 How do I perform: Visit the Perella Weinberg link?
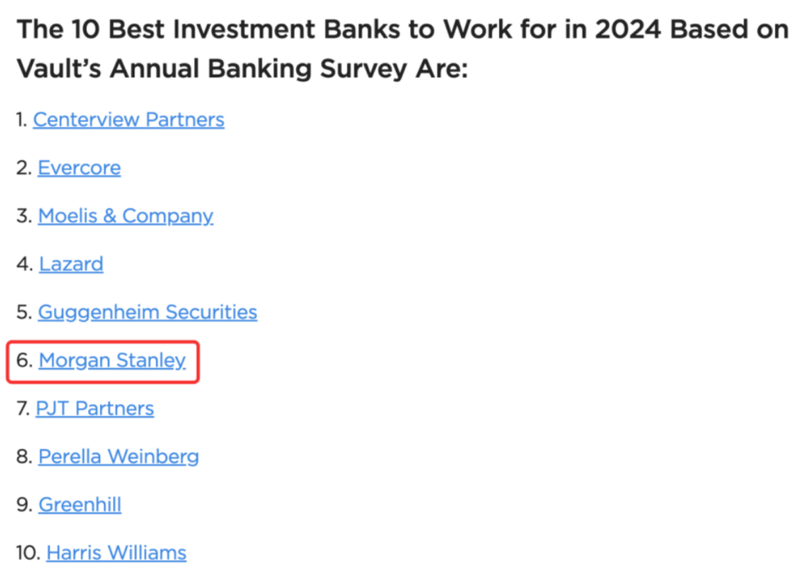[118, 457]
